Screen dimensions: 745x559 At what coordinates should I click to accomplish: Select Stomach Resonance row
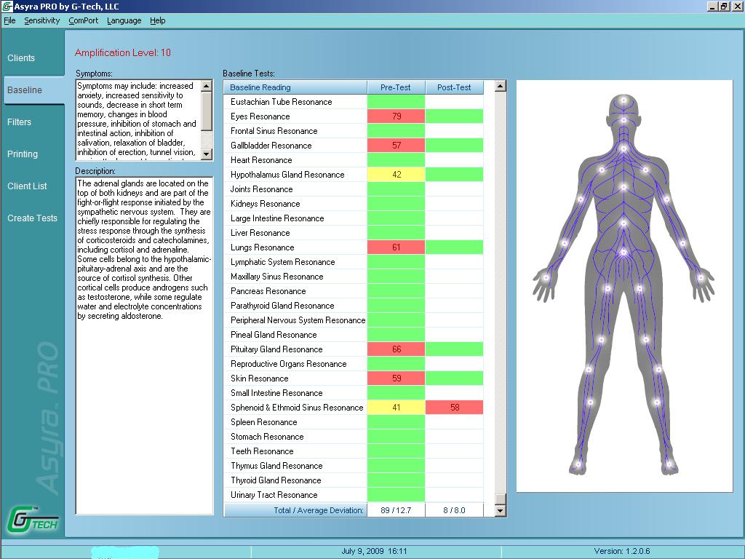(354, 437)
